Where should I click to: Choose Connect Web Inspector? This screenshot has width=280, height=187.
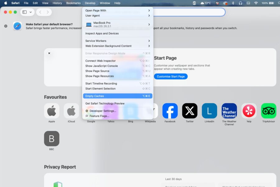click(x=118, y=61)
